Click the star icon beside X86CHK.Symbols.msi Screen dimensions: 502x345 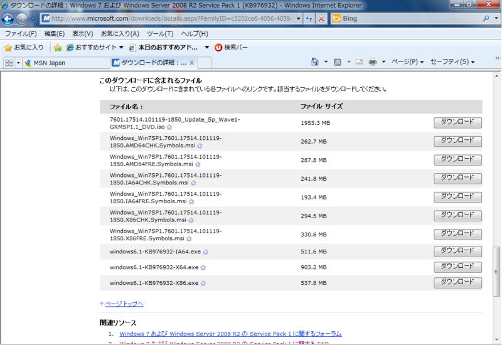191,220
